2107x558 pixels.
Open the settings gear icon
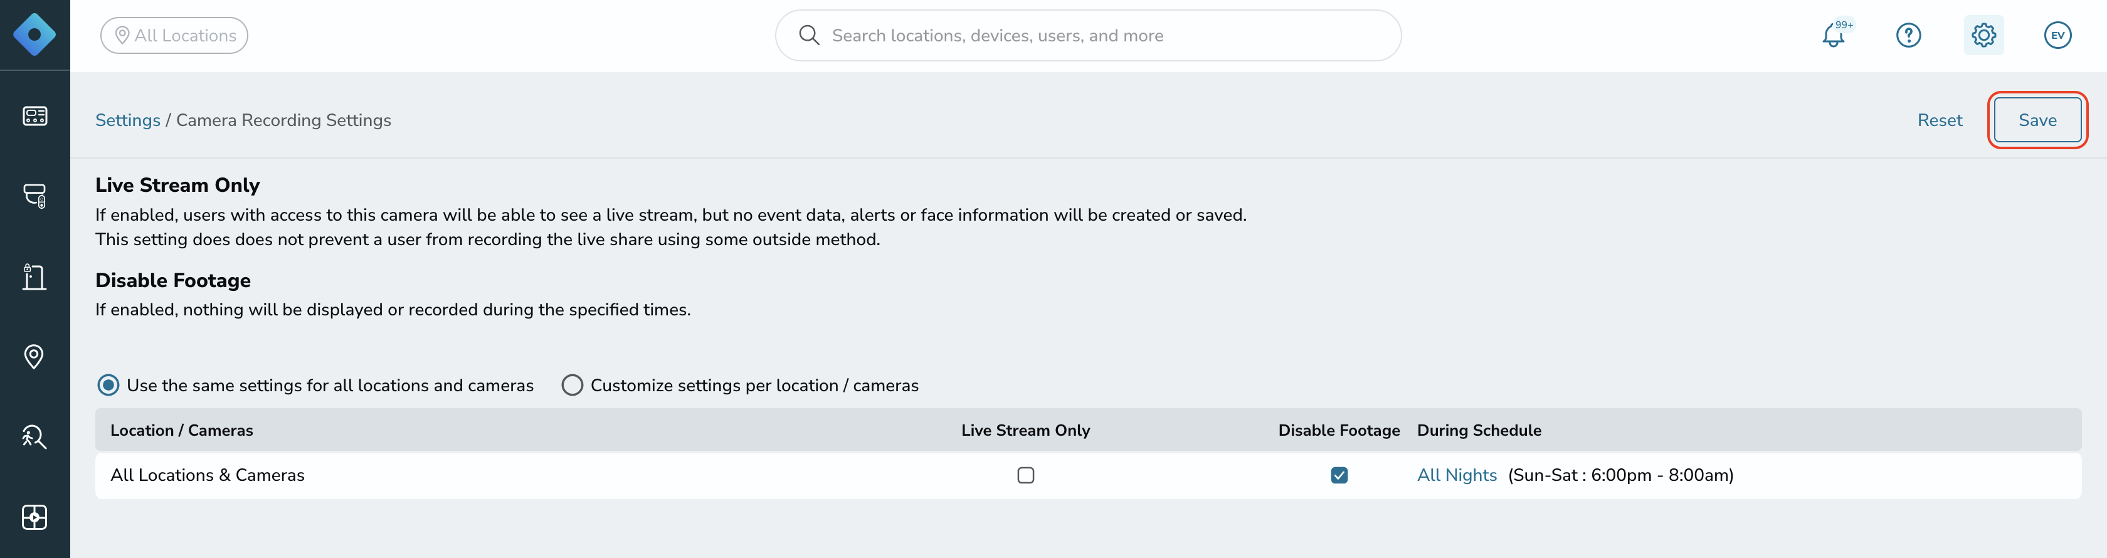pos(1983,35)
